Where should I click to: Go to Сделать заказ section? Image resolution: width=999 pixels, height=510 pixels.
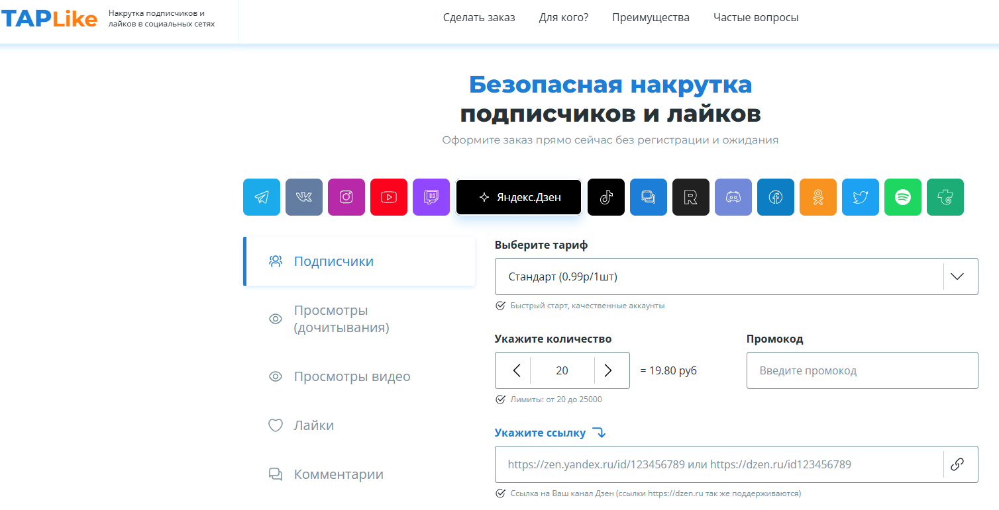(479, 17)
